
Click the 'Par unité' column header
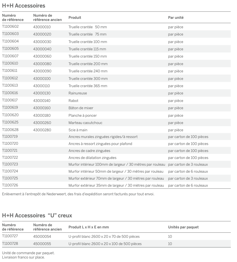[176, 17]
